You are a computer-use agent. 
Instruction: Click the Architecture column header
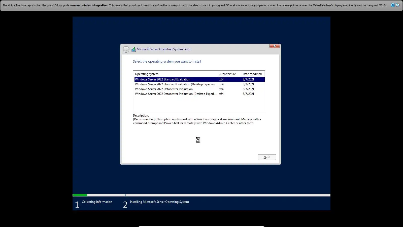(229, 74)
